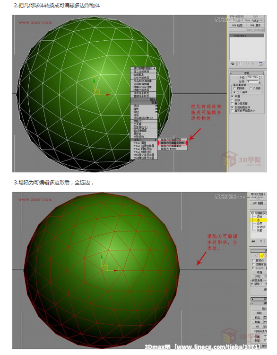Image resolution: width=277 pixels, height=355 pixels.
Task: Toggle show end result icon below GeoSphere stack
Action: (x=240, y=64)
